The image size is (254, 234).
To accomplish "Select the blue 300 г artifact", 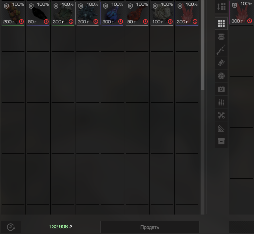I will pyautogui.click(x=112, y=13).
